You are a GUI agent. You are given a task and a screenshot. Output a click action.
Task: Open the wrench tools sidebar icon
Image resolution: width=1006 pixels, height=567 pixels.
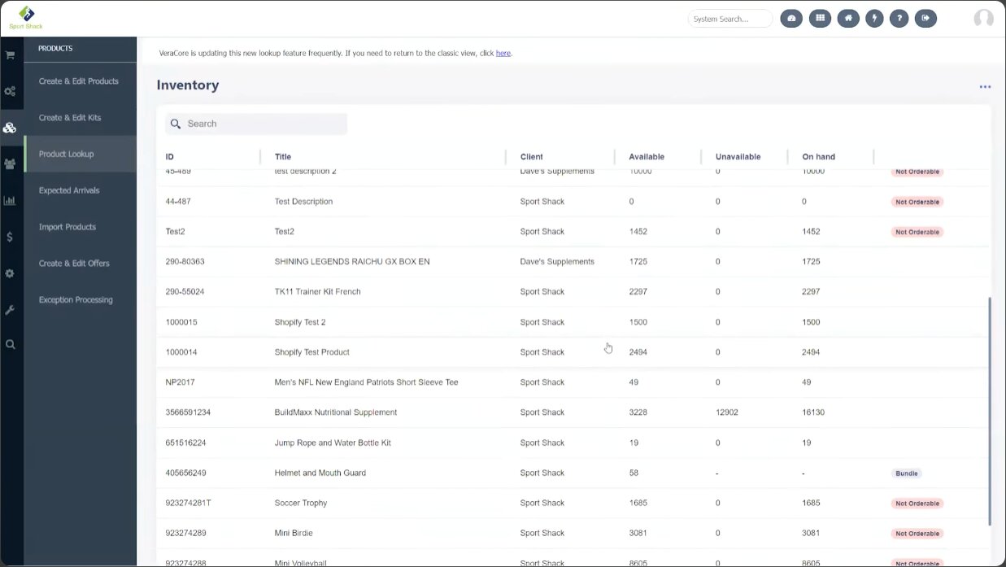[11, 310]
